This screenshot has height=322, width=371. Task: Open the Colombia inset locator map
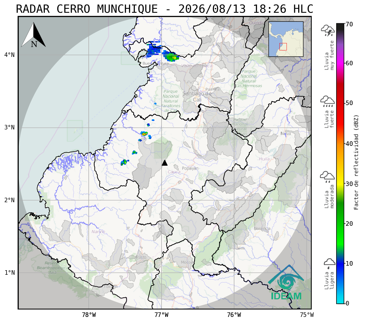click(x=286, y=39)
